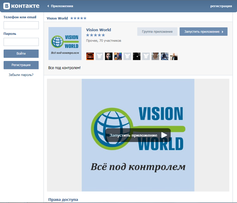Open the young man face participant avatar

155,56
